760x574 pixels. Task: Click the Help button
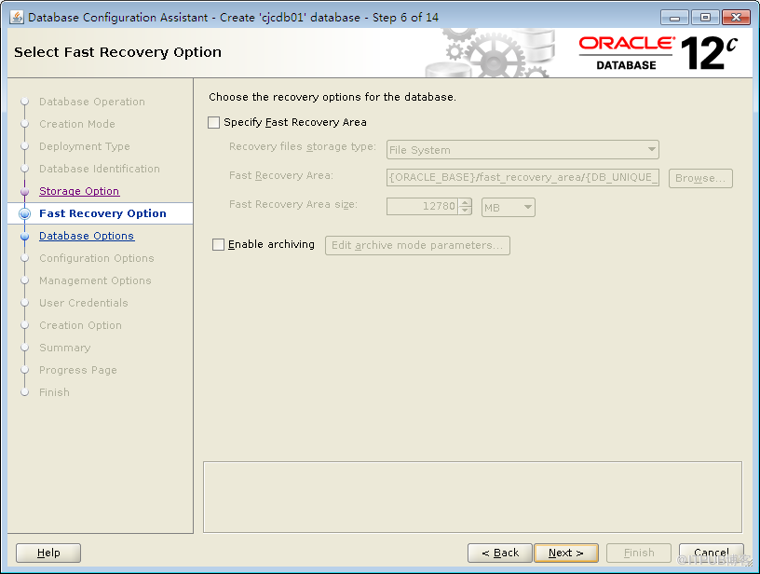click(x=48, y=553)
